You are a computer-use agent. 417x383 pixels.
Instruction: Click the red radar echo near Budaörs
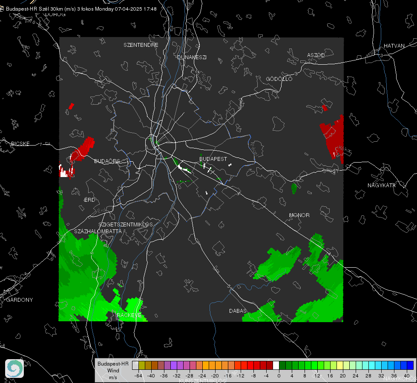click(83, 149)
